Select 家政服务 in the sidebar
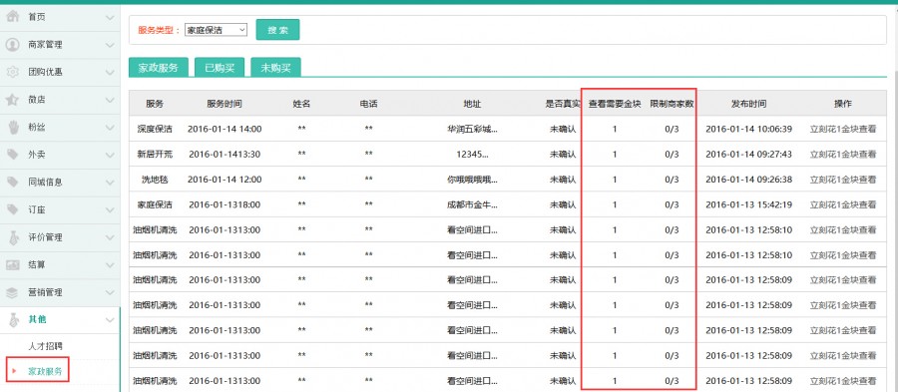 click(45, 371)
